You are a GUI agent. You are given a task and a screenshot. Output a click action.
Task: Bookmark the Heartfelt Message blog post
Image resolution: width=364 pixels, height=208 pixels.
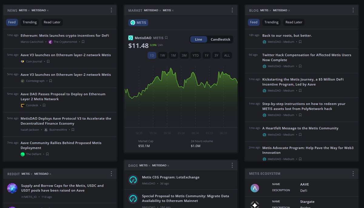coord(300,135)
